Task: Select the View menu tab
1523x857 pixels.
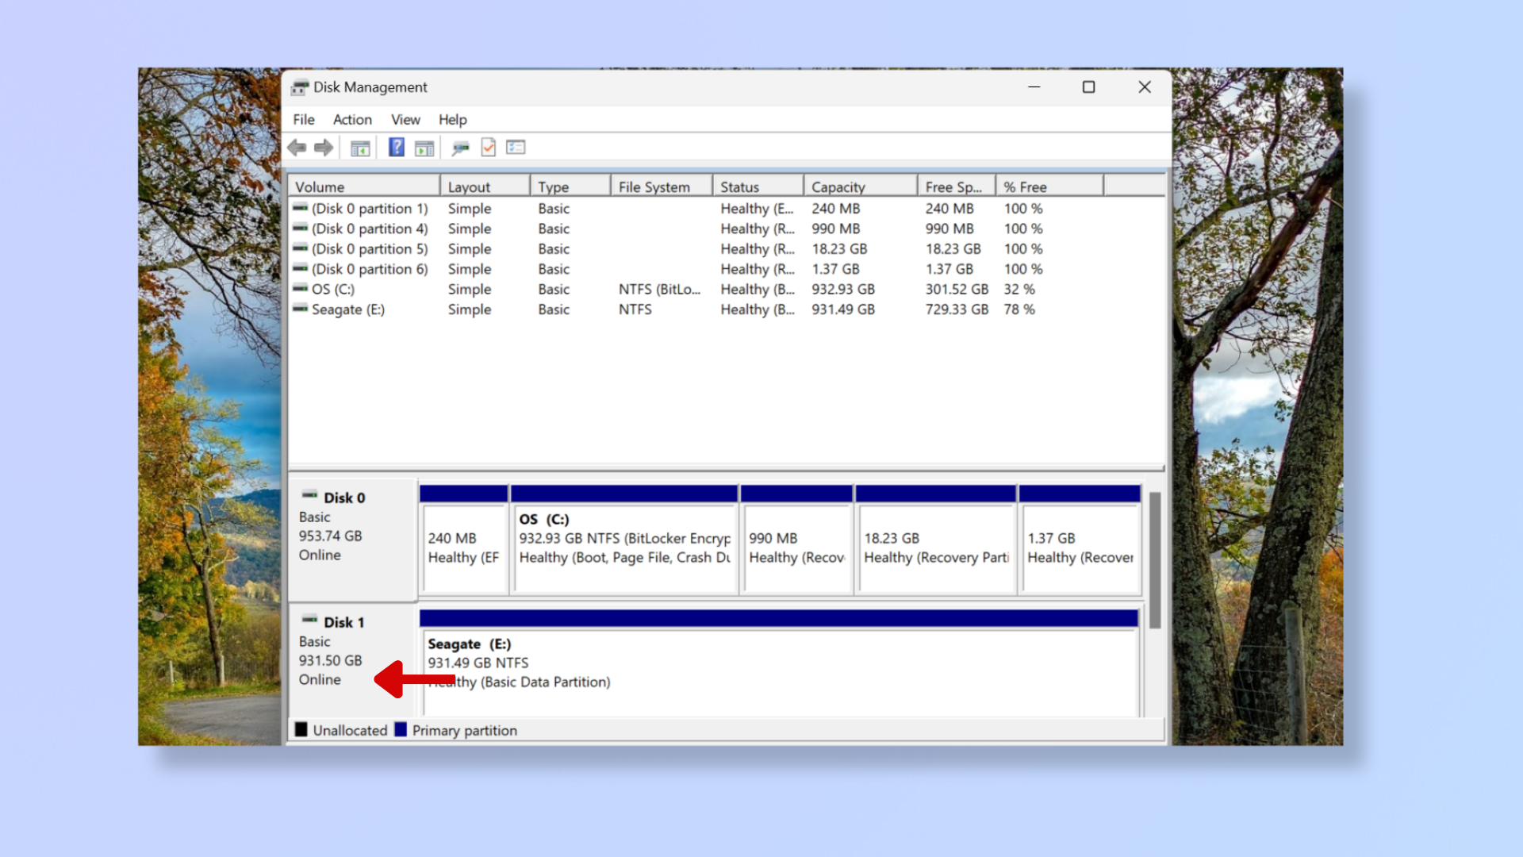Action: click(x=405, y=118)
